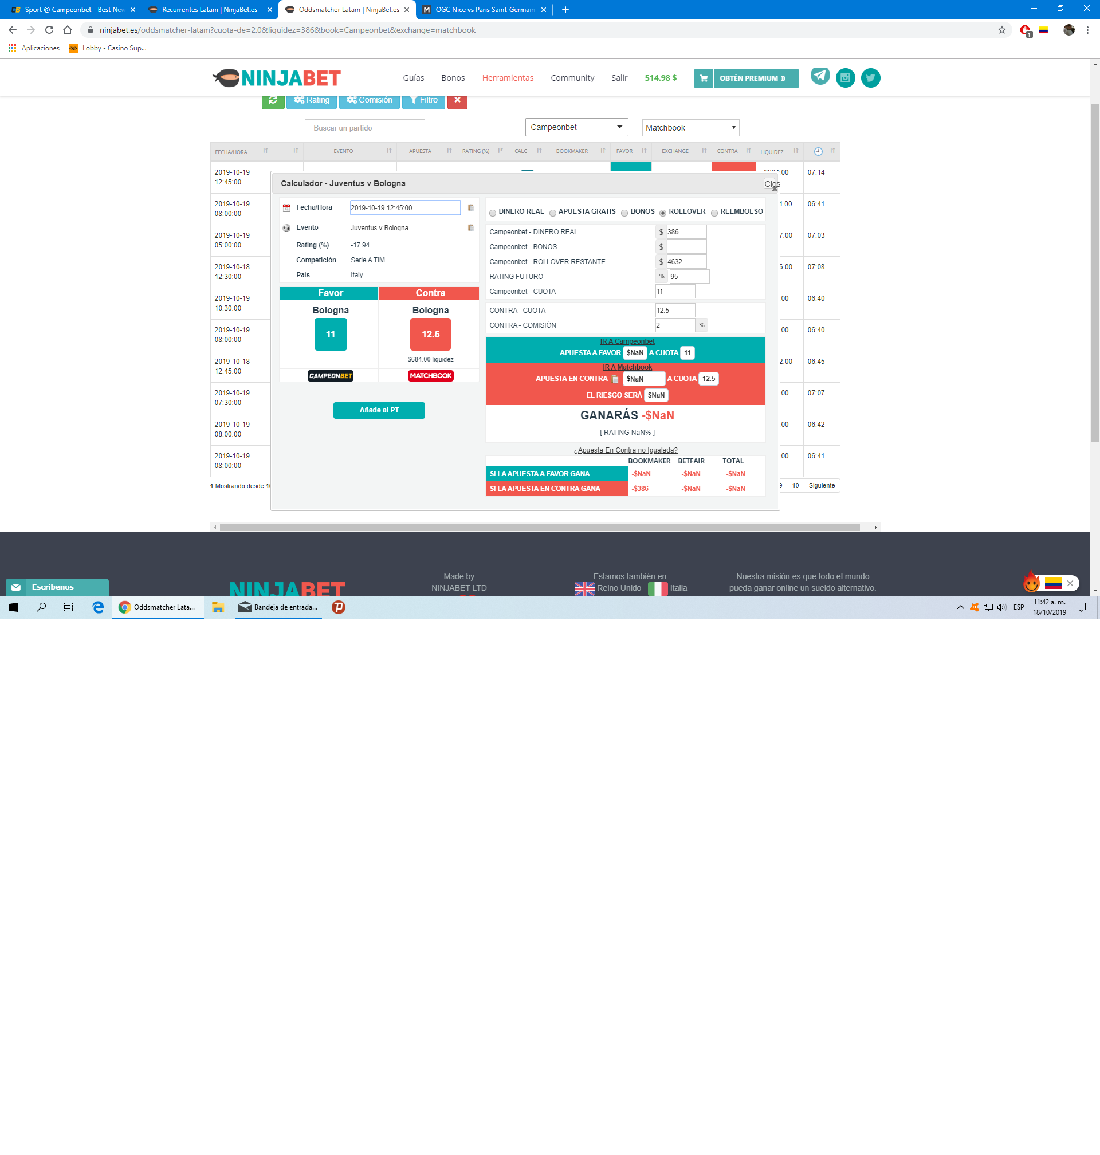Click the red X clear filter button

point(457,101)
